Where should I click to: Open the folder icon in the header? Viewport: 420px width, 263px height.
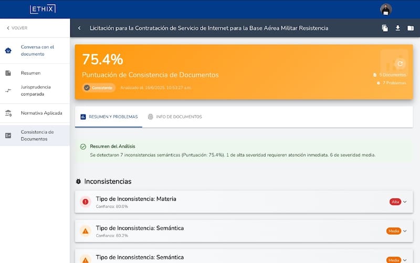coord(411,28)
